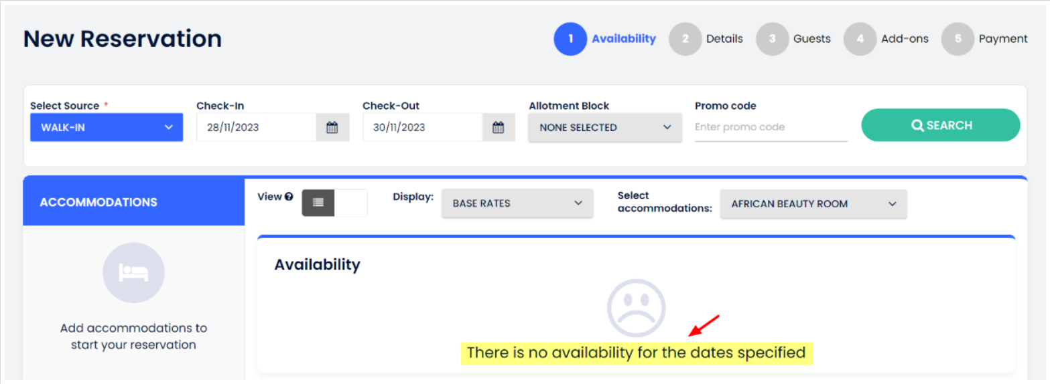This screenshot has width=1050, height=384.
Task: Open the Check-Out calendar picker icon
Action: pos(499,127)
